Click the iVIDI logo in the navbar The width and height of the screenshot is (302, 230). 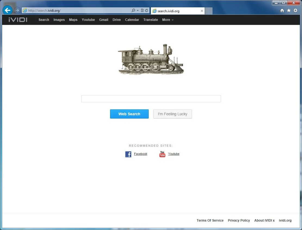point(18,20)
